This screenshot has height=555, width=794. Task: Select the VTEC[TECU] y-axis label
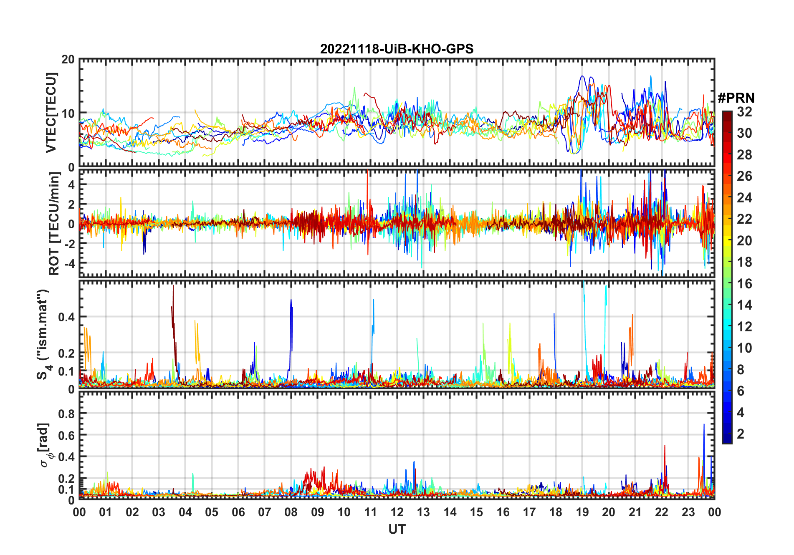[x=51, y=113]
